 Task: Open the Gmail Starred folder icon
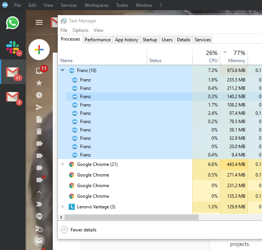point(39,83)
